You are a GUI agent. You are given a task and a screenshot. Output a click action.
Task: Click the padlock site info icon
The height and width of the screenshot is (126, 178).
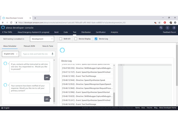(x=16, y=23)
